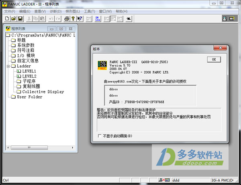
Task: Click the Copy toolbar icon
Action: coord(36,18)
